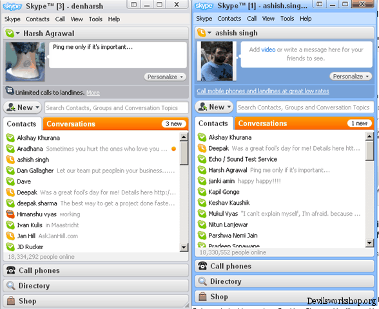Expand the Directory panel in ashish window
The height and width of the screenshot is (309, 379).
tap(284, 281)
